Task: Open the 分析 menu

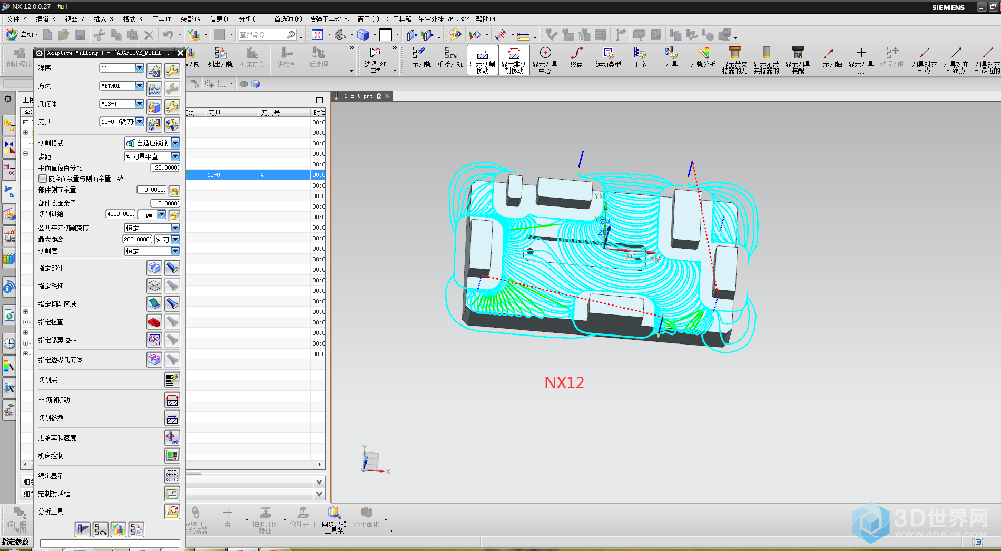Action: (x=249, y=19)
